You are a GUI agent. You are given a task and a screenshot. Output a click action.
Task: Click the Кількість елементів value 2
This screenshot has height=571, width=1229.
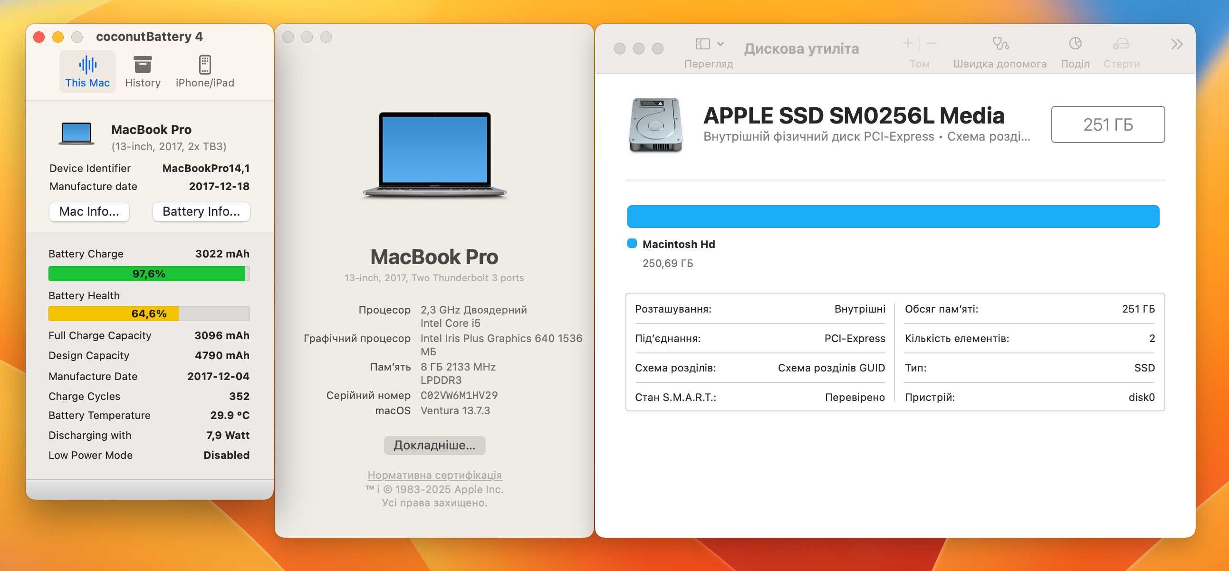click(1152, 338)
